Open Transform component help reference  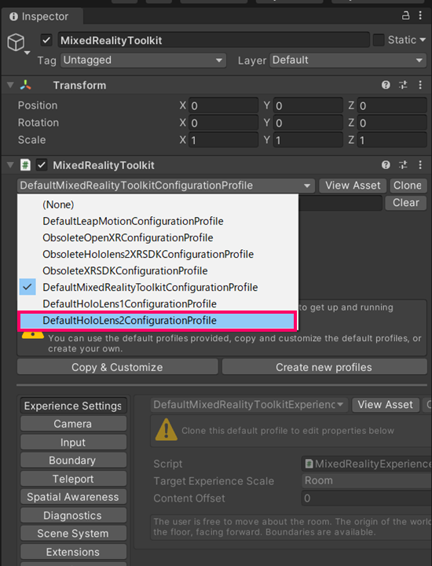click(x=386, y=85)
